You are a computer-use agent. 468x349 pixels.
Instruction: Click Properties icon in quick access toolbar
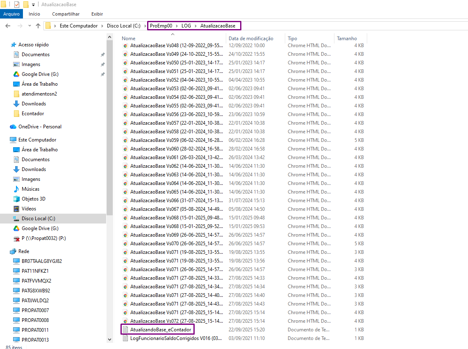pos(17,5)
